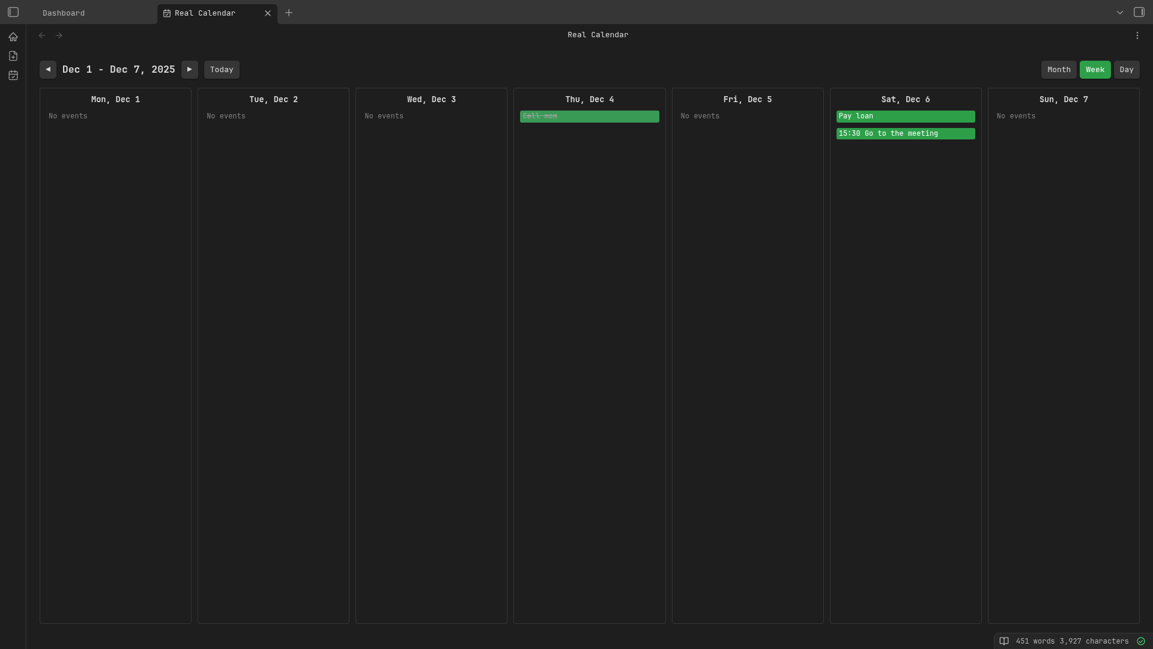The height and width of the screenshot is (649, 1153).
Task: Switch to the Dashboard tab
Action: point(64,13)
